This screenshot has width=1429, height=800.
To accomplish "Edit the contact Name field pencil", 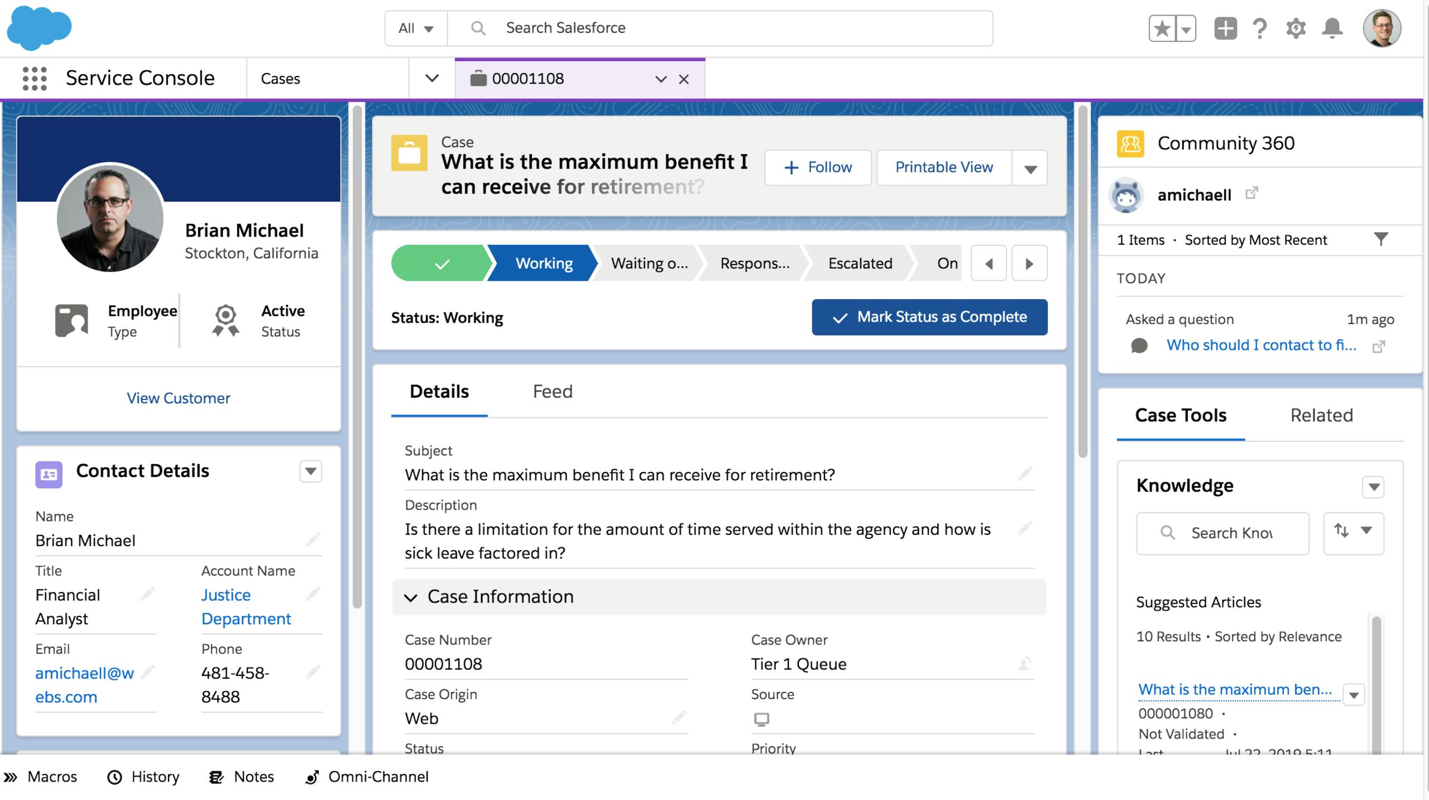I will (313, 539).
